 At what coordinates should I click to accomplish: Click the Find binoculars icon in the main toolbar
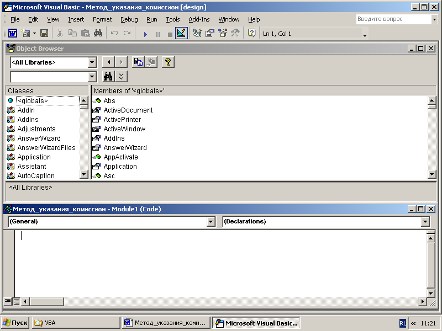(98, 34)
